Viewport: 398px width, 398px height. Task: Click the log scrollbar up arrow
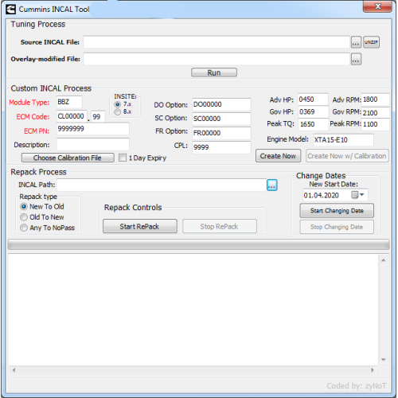(384, 260)
